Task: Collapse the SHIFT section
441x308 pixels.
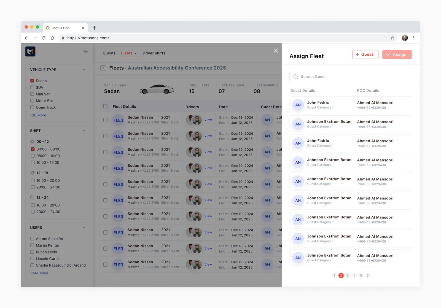Action: [84, 131]
